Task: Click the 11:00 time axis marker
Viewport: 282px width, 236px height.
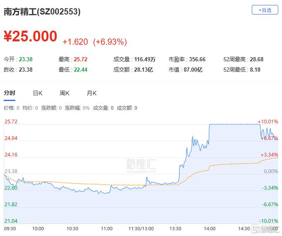Action: coord(107,229)
